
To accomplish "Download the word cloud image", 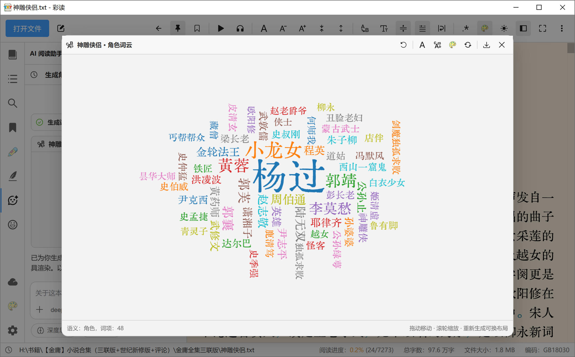I will point(487,45).
